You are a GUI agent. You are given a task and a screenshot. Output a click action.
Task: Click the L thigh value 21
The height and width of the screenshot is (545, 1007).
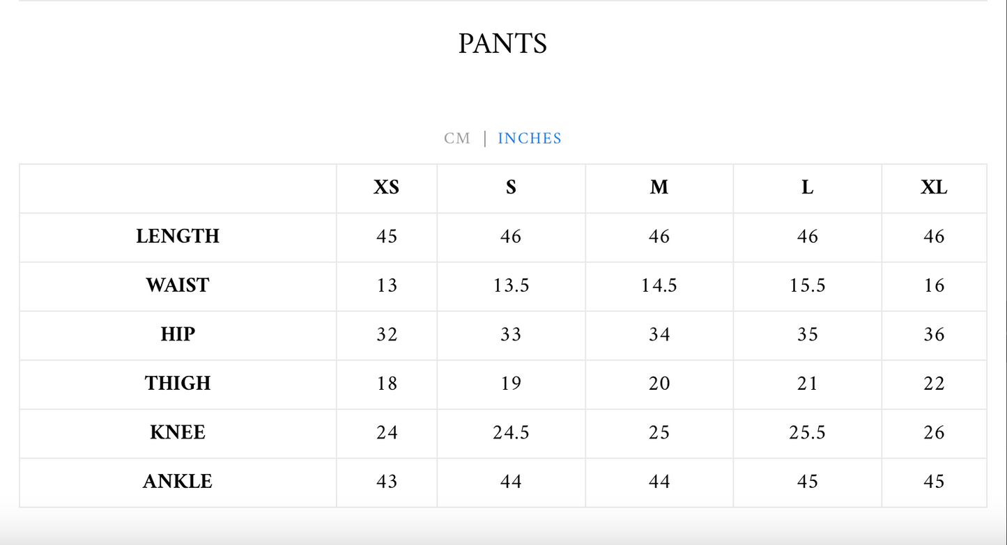coord(807,384)
